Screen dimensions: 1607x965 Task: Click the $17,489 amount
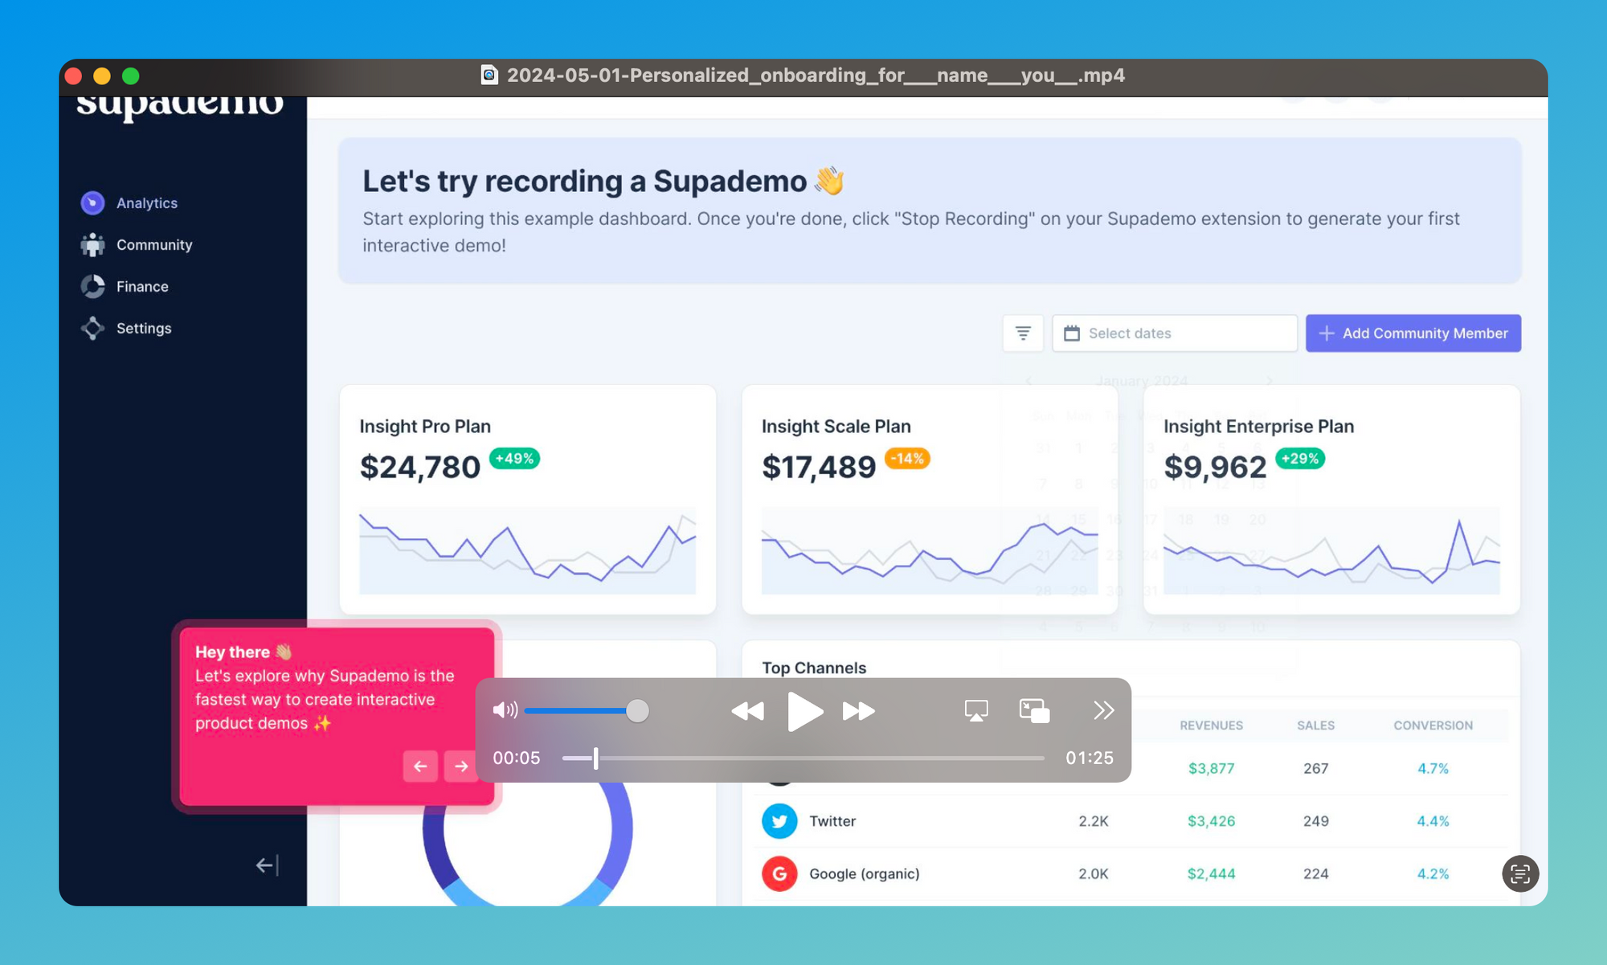point(819,467)
